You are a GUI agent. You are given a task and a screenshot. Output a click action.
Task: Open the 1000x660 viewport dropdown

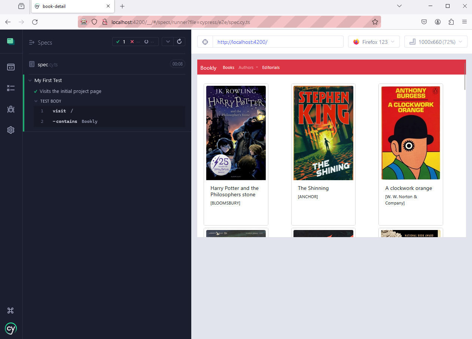pyautogui.click(x=436, y=42)
